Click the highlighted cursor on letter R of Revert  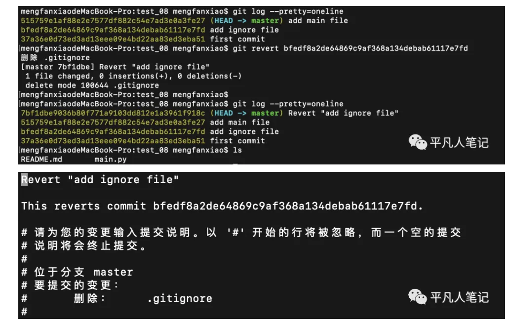(x=24, y=180)
